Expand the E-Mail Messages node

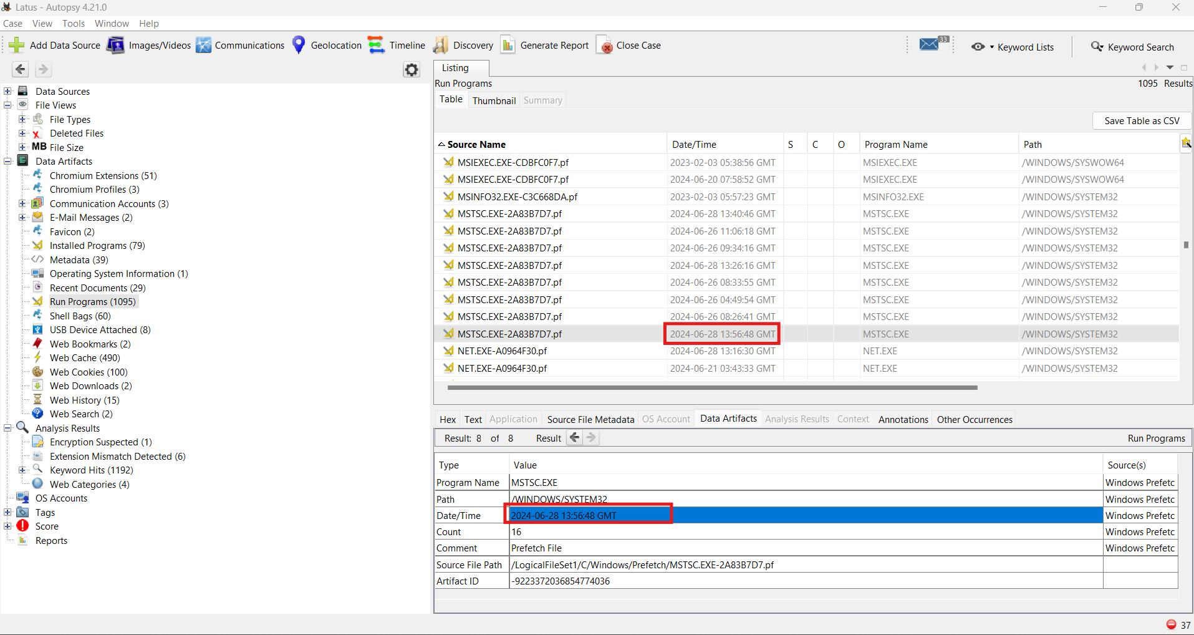coord(22,217)
